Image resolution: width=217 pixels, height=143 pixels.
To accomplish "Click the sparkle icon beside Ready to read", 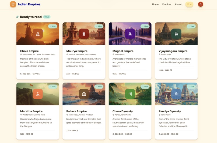I will 17,17.
